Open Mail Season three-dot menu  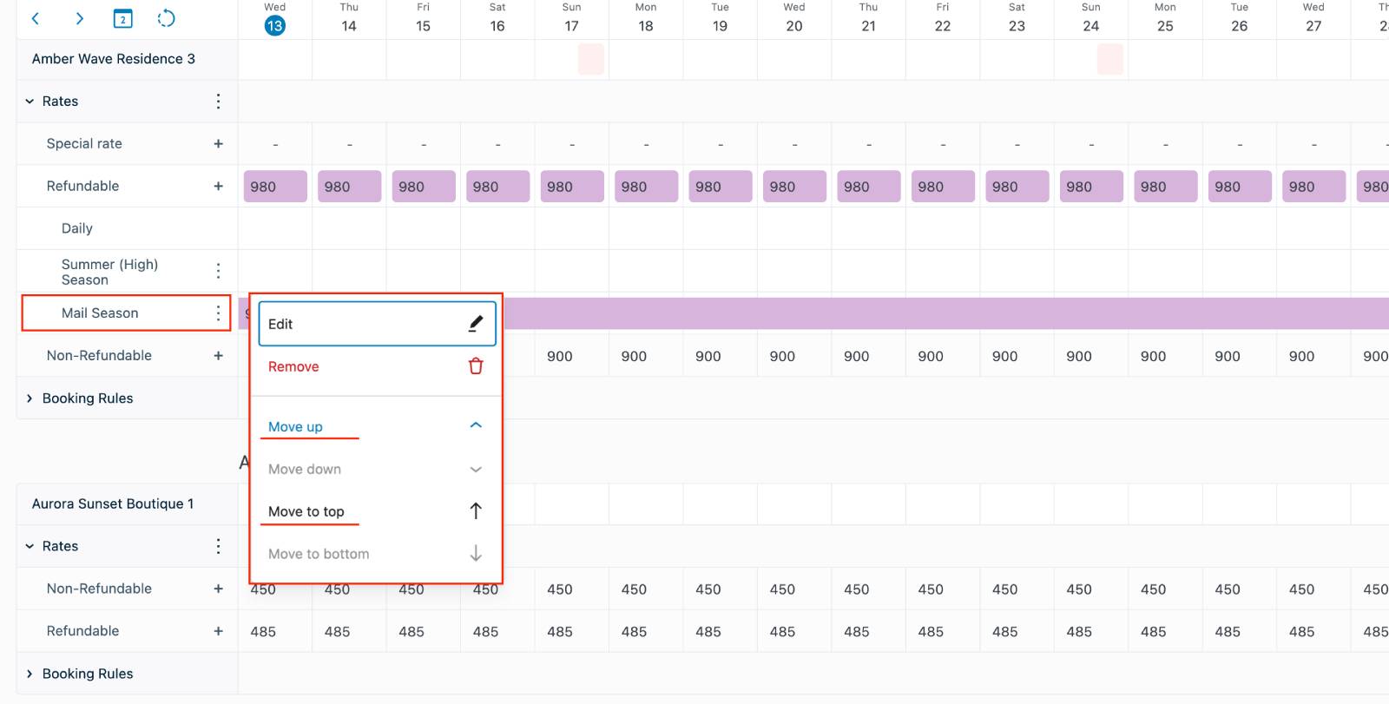(x=218, y=313)
